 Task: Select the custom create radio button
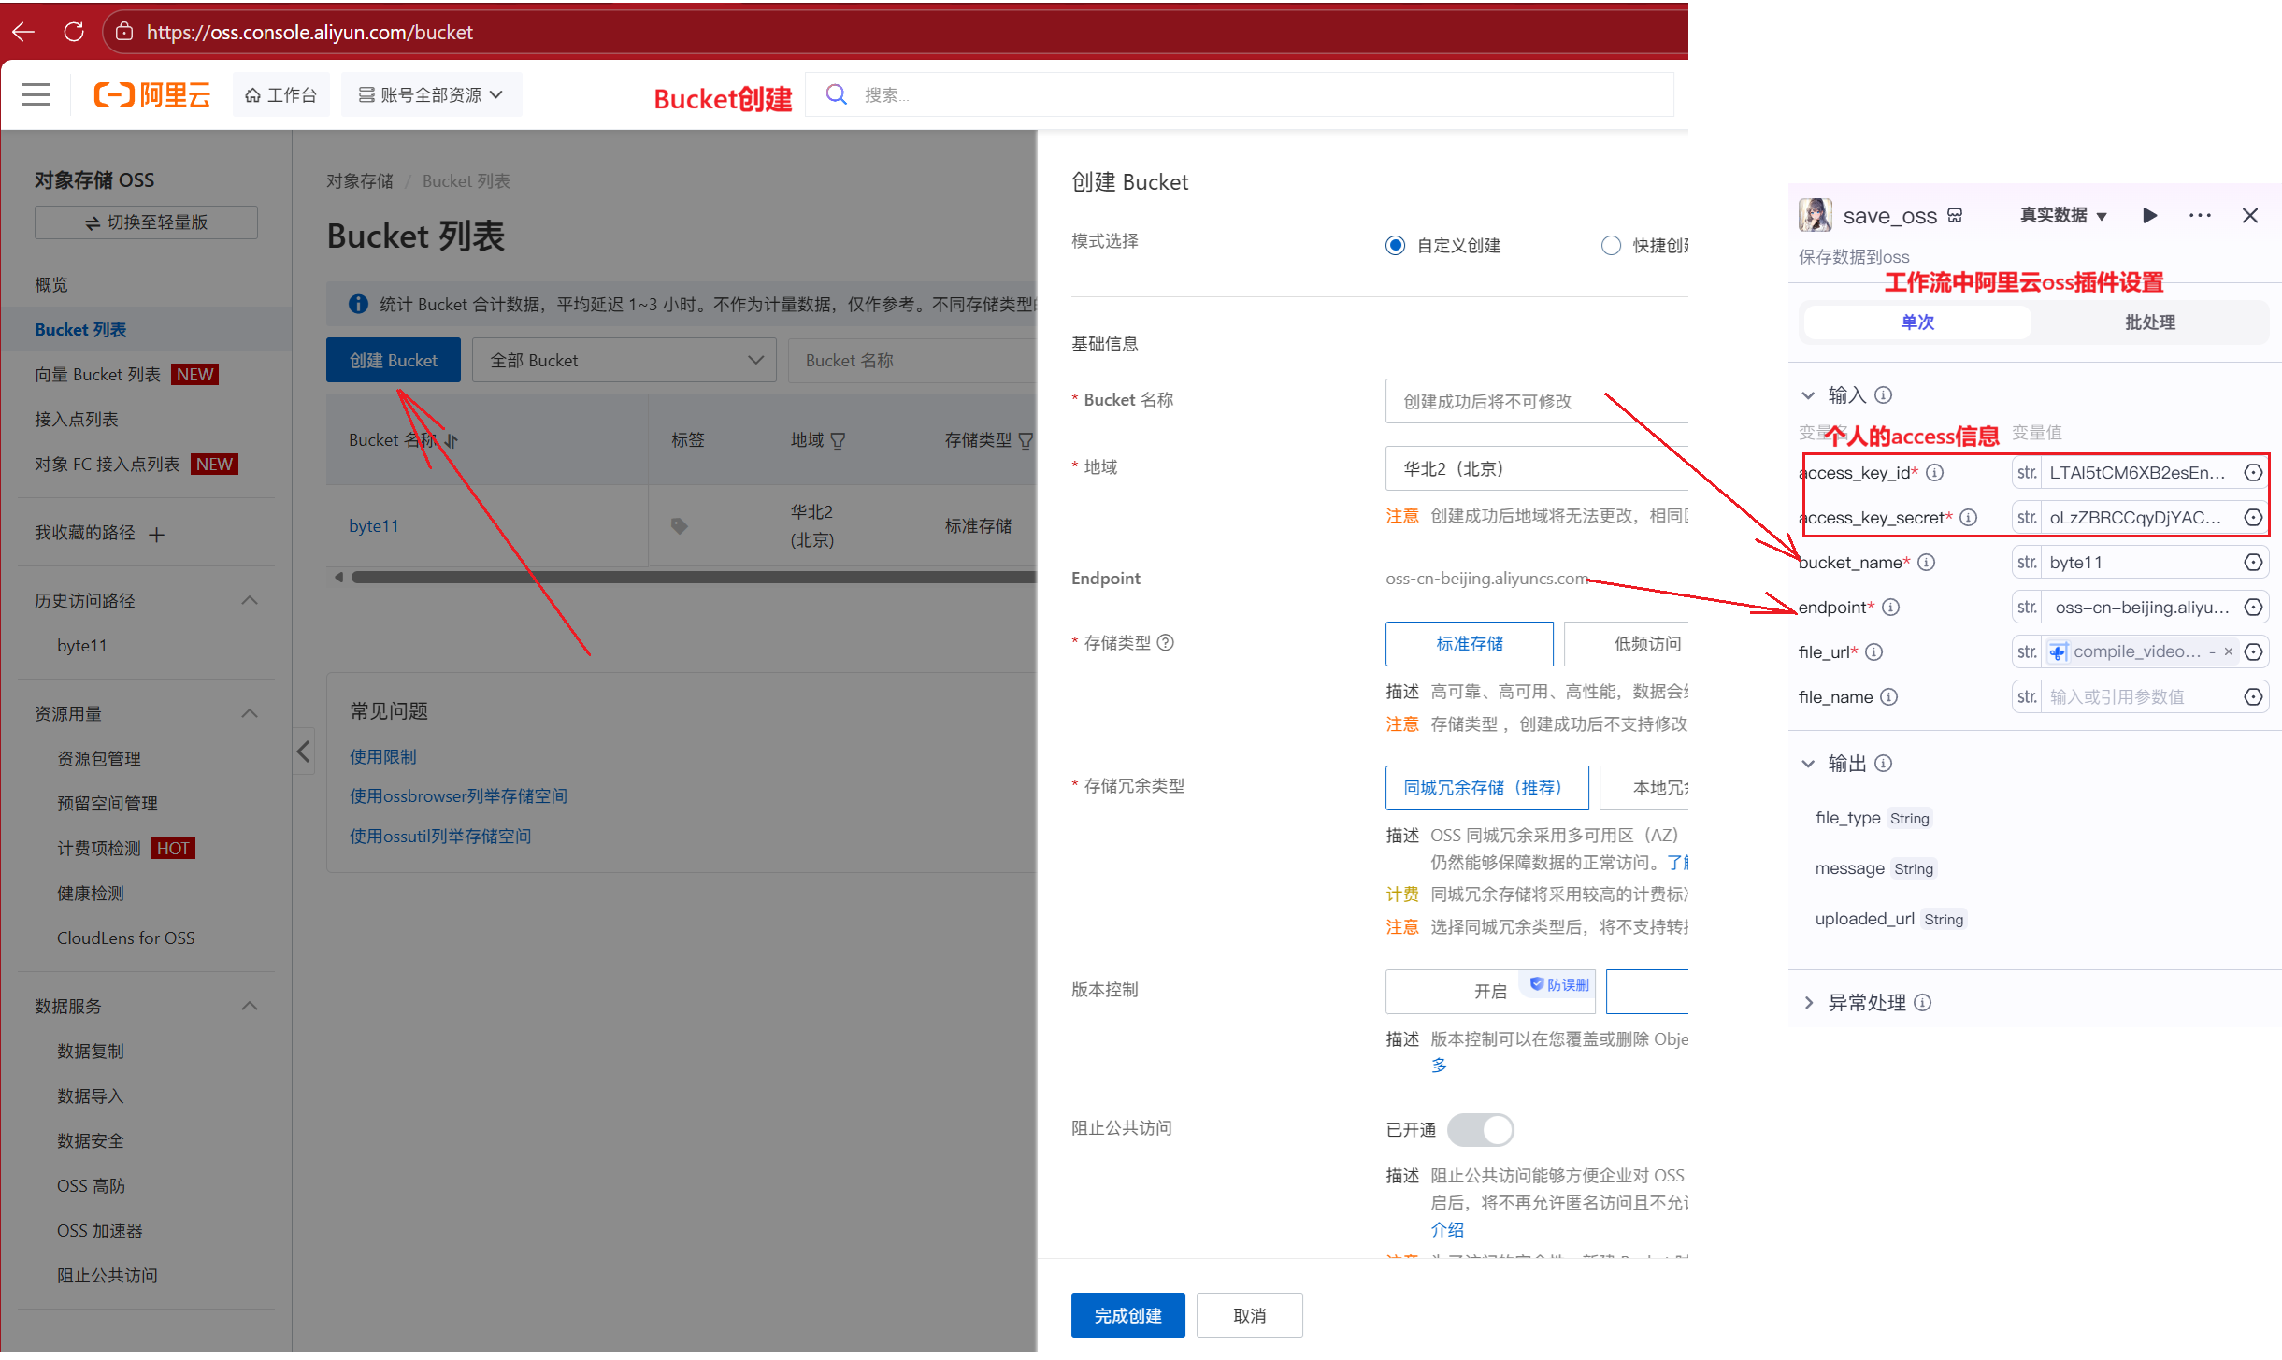pyautogui.click(x=1395, y=245)
